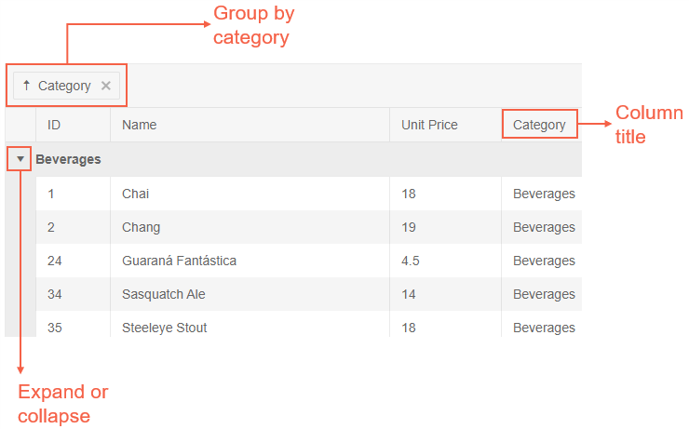Image resolution: width=689 pixels, height=429 pixels.
Task: Click Beverages category cell in Chai row
Action: (x=544, y=194)
